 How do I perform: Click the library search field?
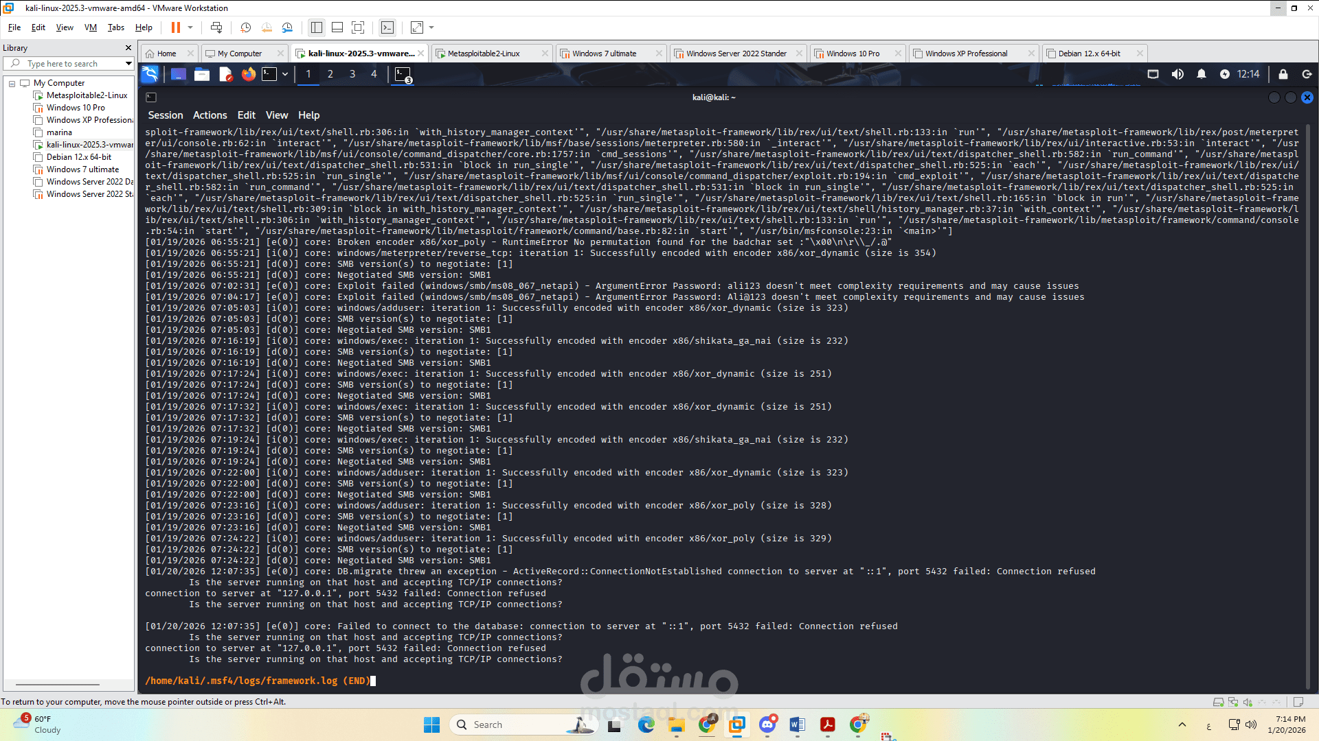click(x=69, y=63)
